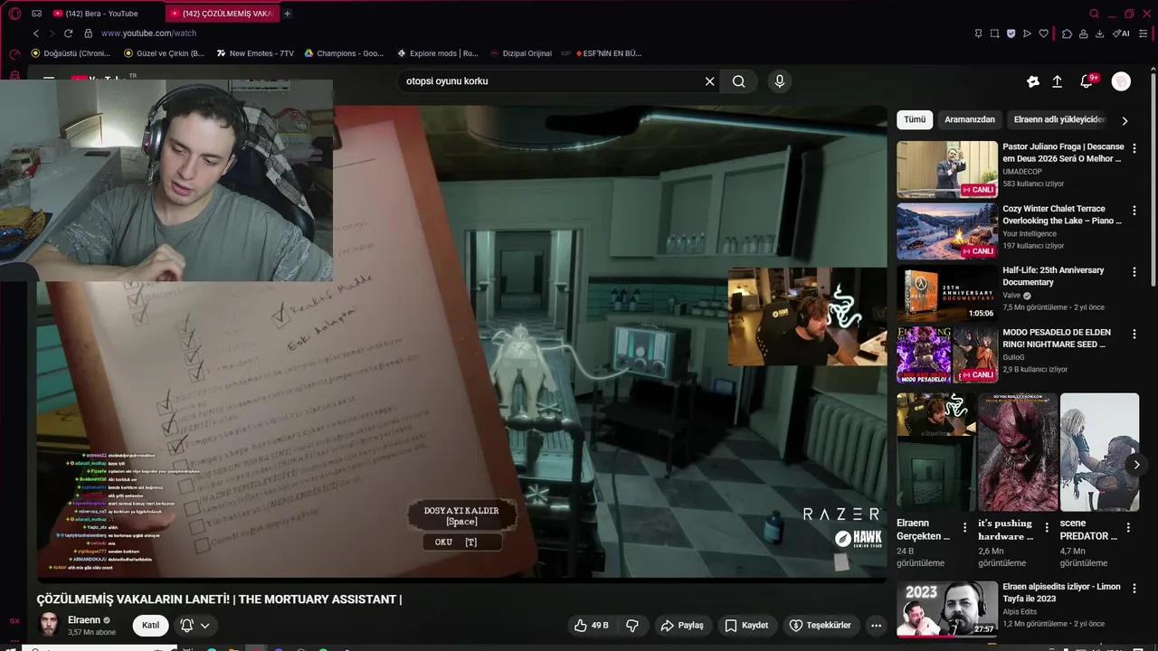Open Pastor Juliano Fraga live video
1158x651 pixels.
point(1011,169)
